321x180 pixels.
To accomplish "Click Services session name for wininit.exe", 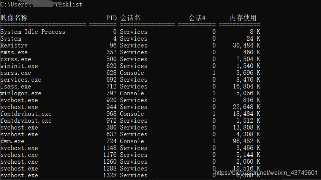I will coord(133,66).
